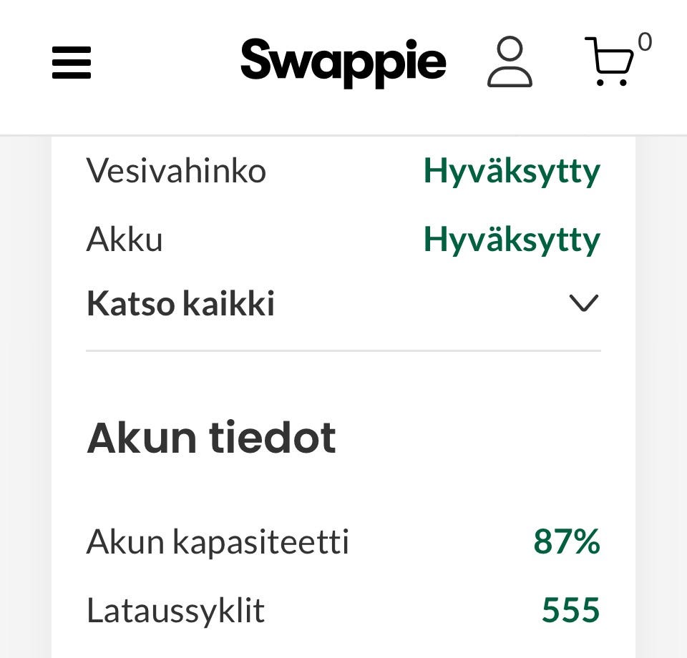
Task: Click the cart item count badge
Action: tap(645, 42)
